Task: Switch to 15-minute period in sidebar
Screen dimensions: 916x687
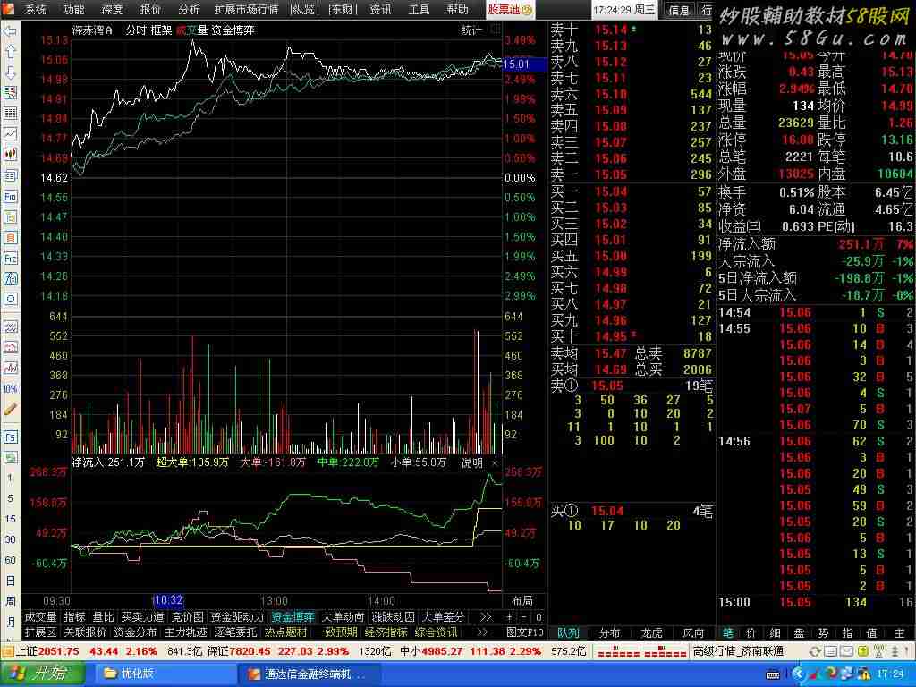Action: point(11,519)
